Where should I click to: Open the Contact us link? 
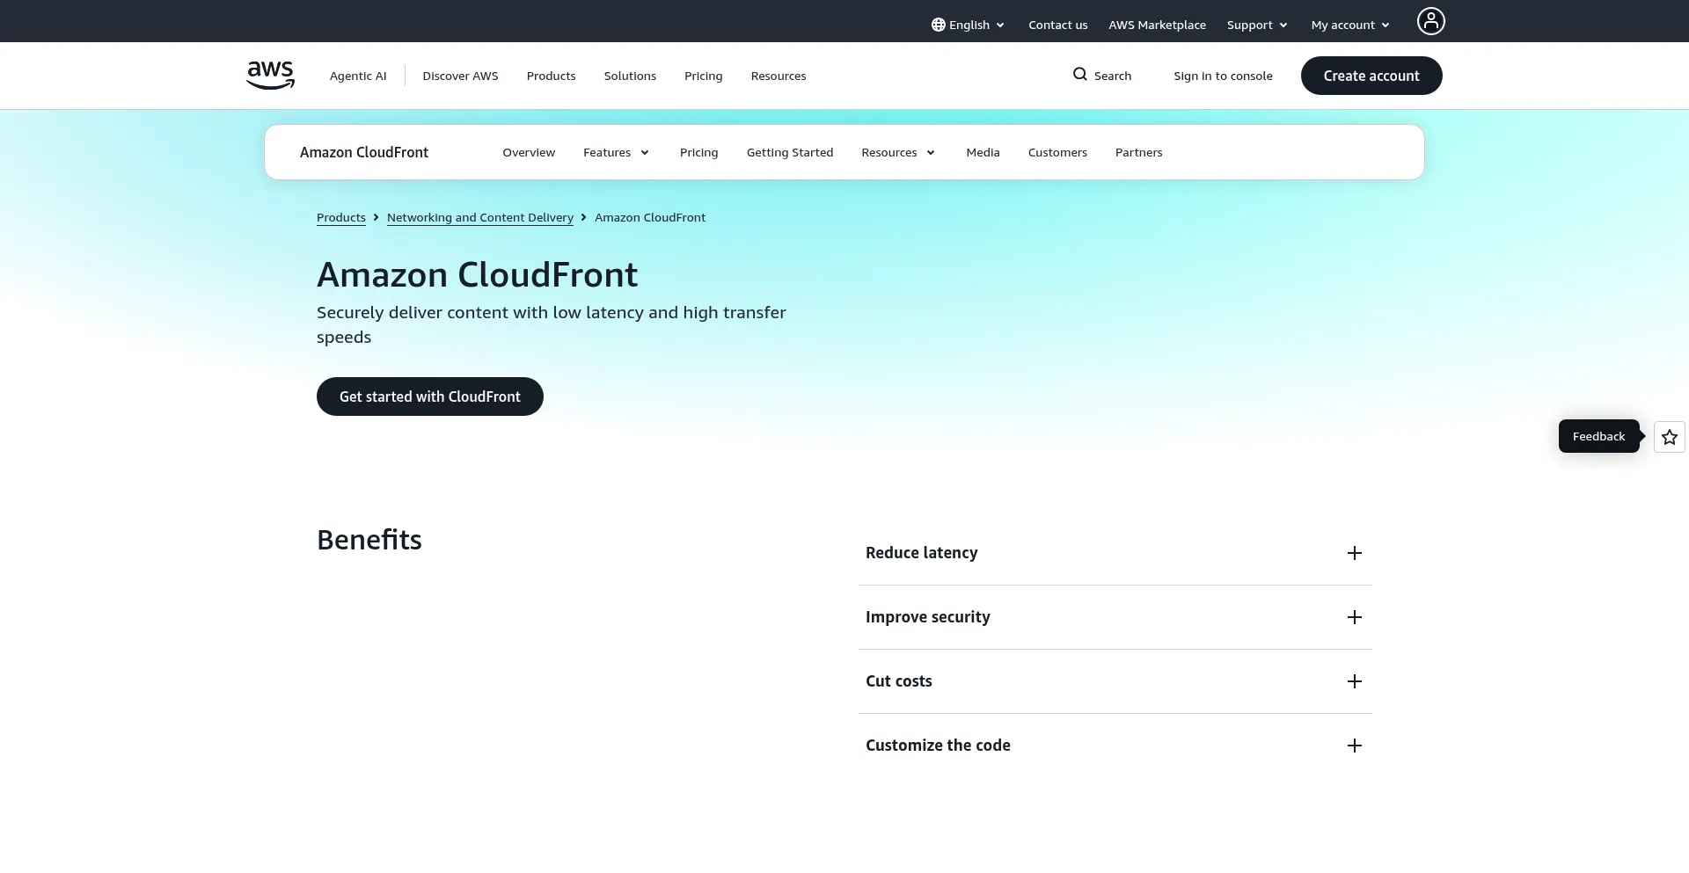point(1057,25)
